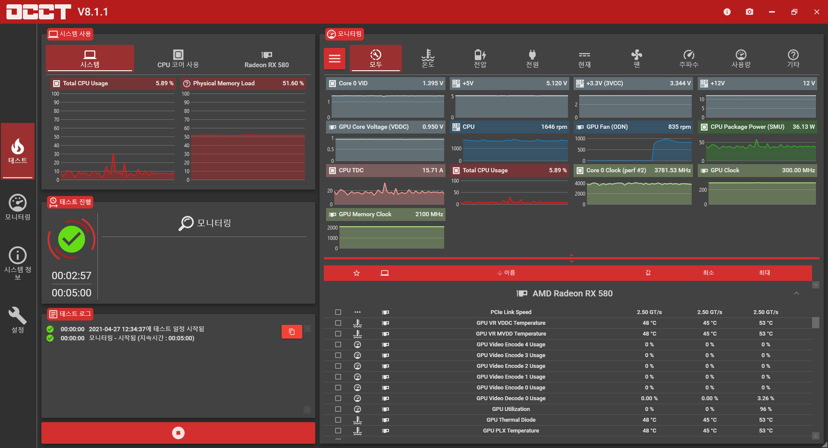Show voltage sensors tab

(480, 59)
